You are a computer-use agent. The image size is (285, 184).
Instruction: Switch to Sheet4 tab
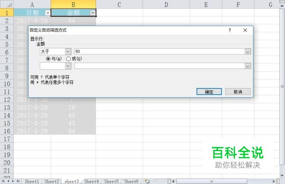click(x=92, y=181)
